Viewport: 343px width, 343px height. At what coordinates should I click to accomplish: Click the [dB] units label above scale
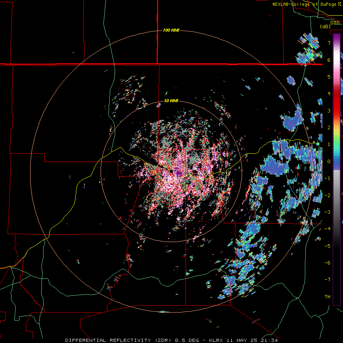(x=325, y=26)
